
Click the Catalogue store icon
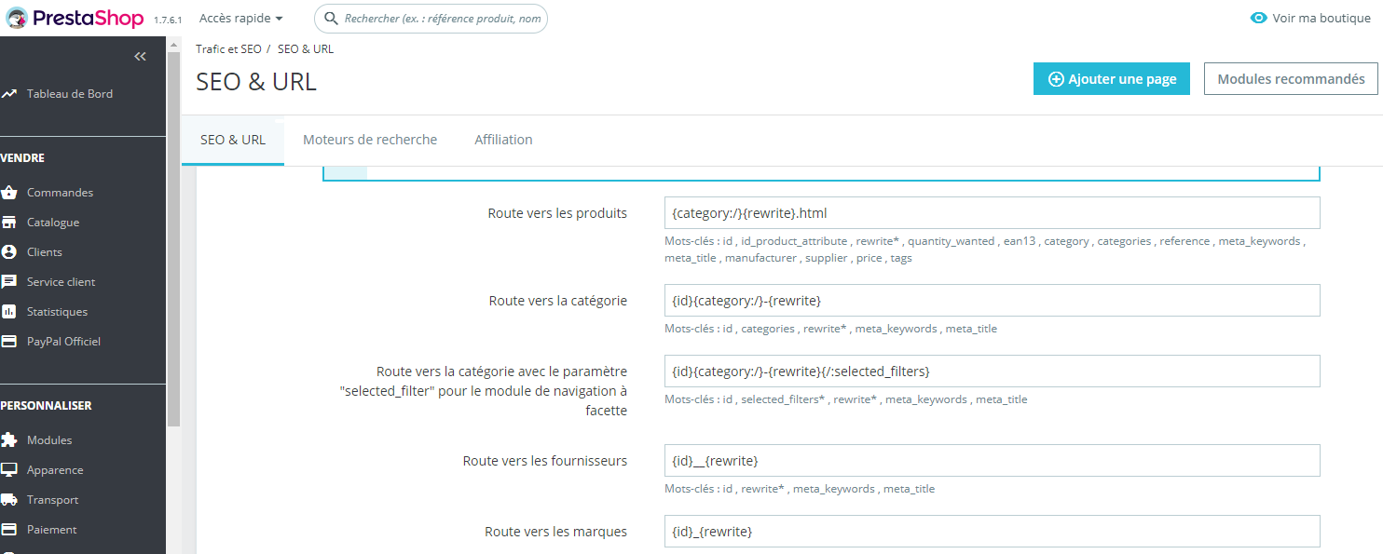[9, 223]
